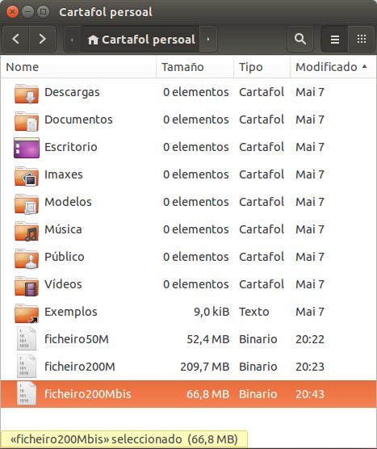Click the purple Escritorio icon
Viewport: 377px width, 449px height.
27,148
